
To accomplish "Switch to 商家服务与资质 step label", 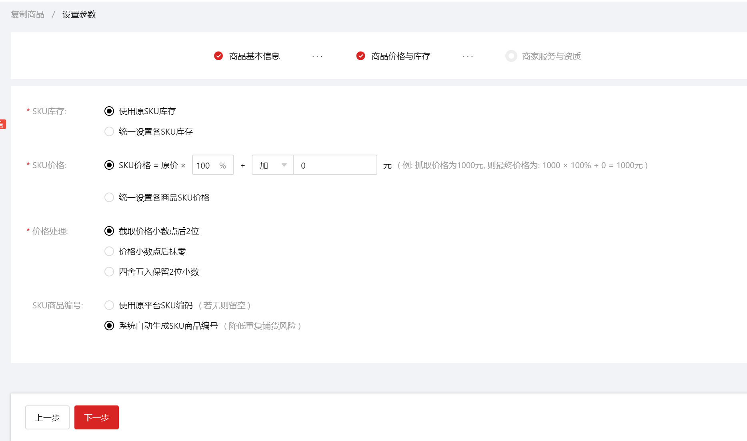I will pos(551,56).
